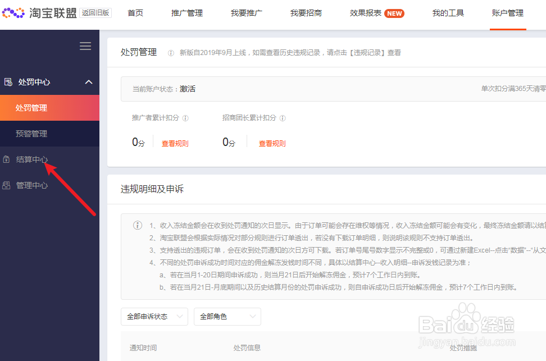Viewport: 546px width, 361px height.
Task: Collapse the 处罚中心 section chevron
Action: pyautogui.click(x=88, y=81)
